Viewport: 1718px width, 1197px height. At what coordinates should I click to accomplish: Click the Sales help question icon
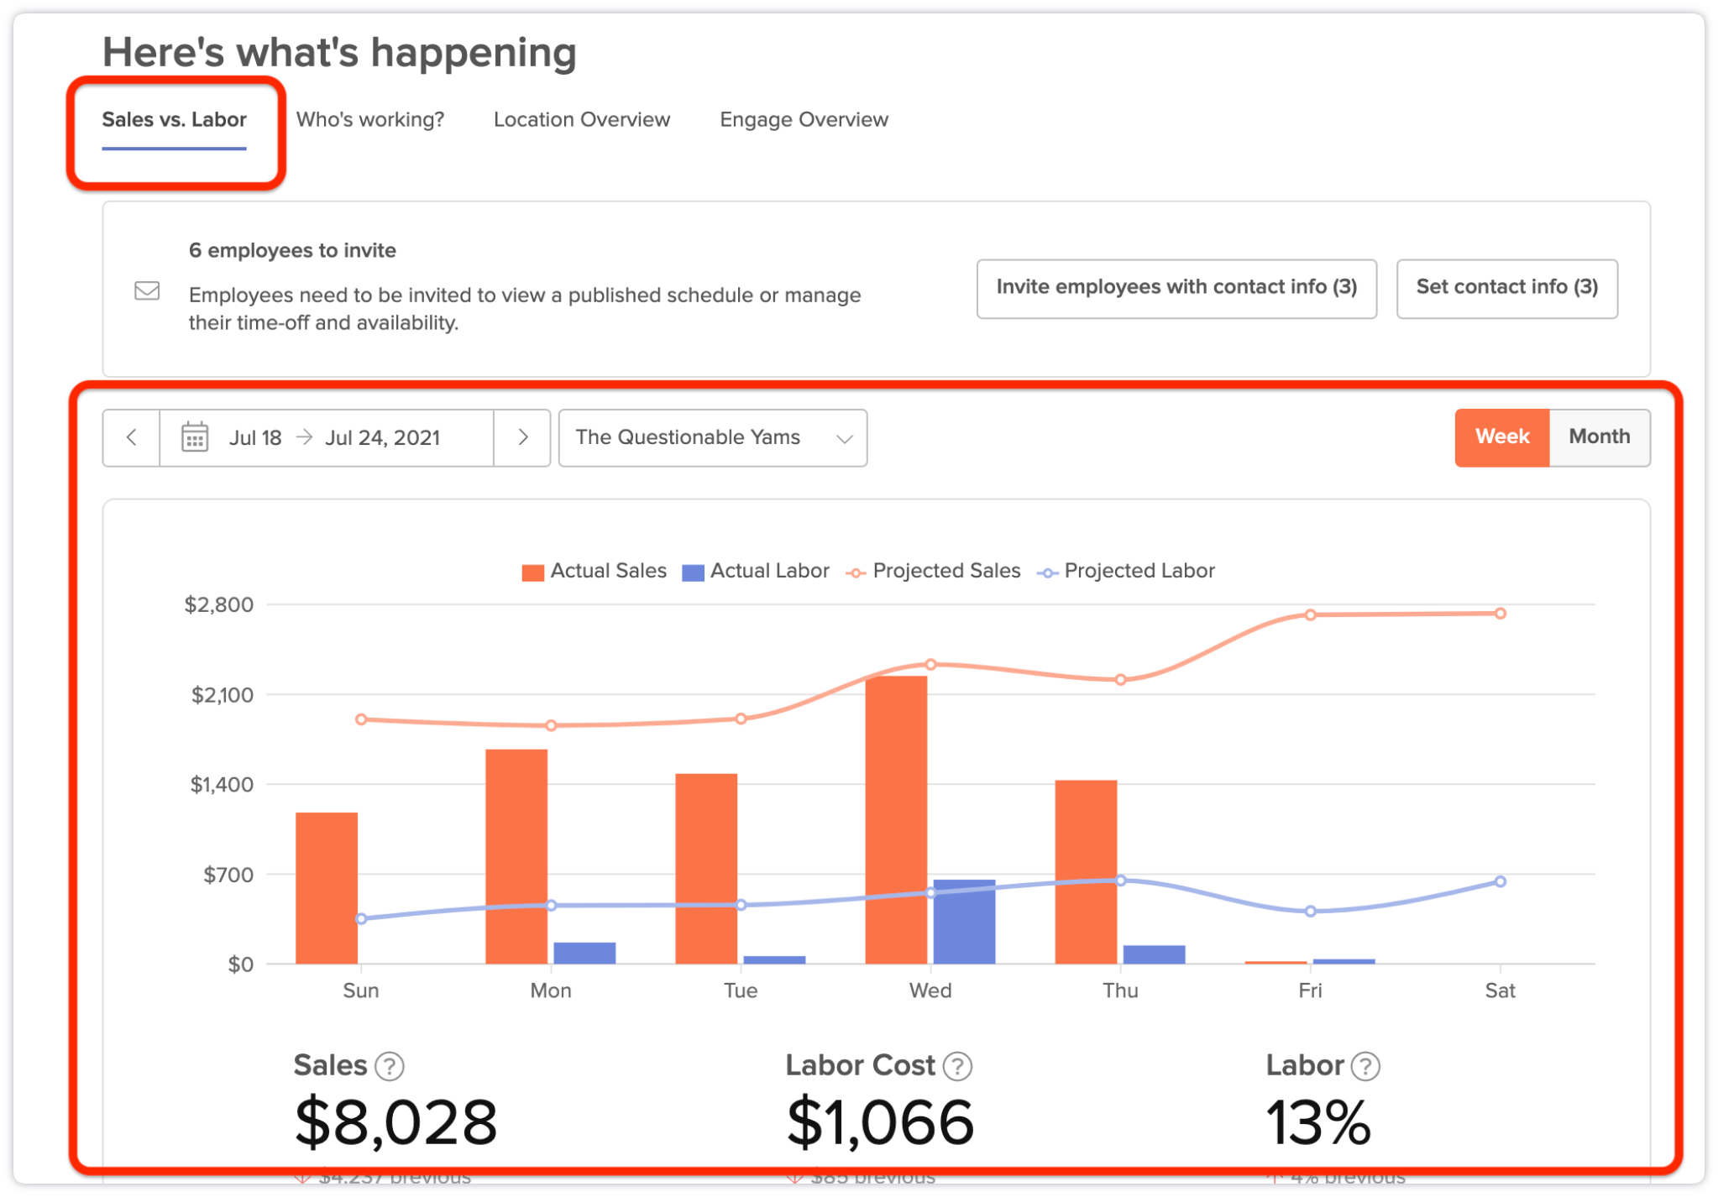coord(390,1066)
